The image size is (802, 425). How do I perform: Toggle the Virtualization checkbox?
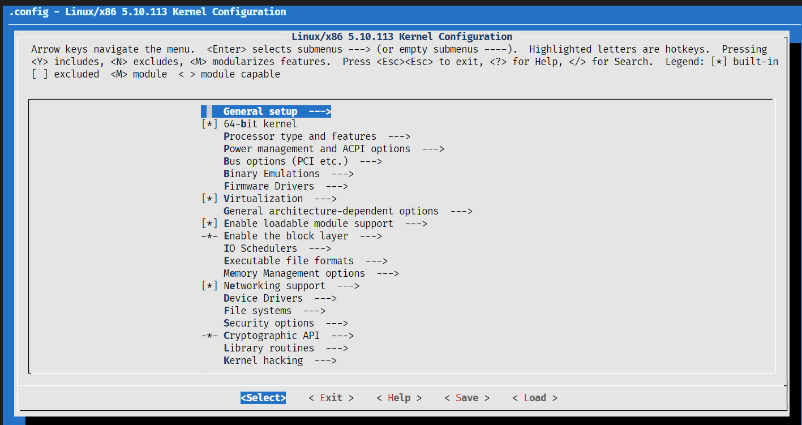tap(209, 199)
